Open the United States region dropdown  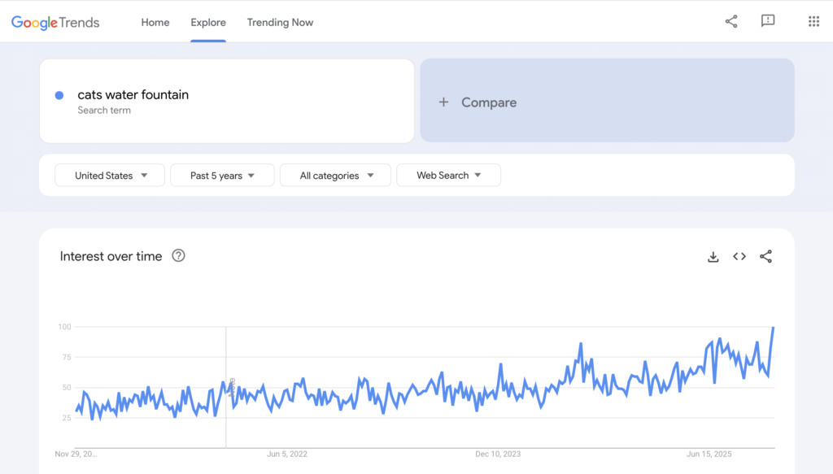point(109,175)
